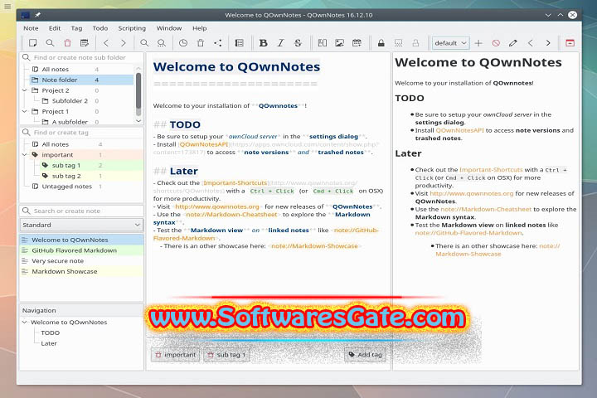Open the 'Markdown Showcase' note
This screenshot has height=398, width=597.
[81, 272]
